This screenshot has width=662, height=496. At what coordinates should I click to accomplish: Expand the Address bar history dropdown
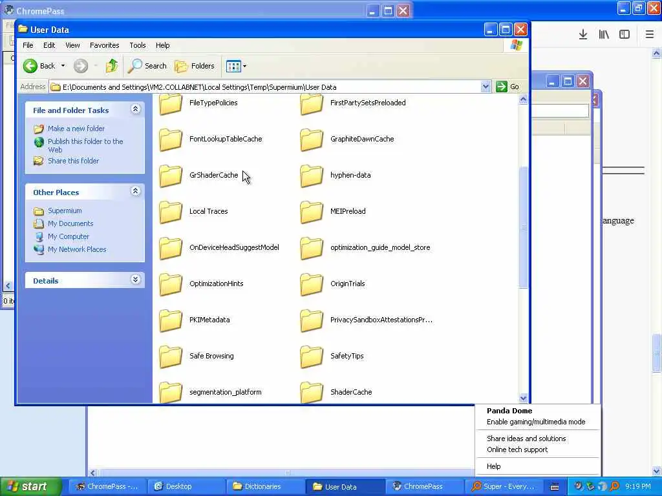pyautogui.click(x=486, y=87)
